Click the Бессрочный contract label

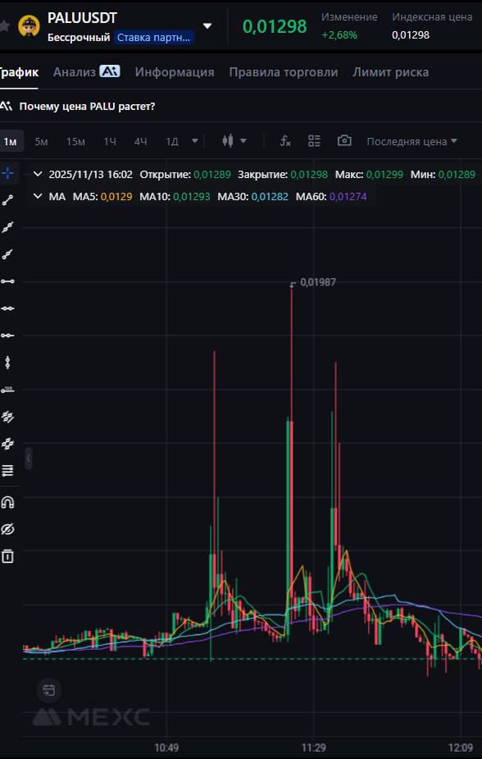[x=79, y=37]
